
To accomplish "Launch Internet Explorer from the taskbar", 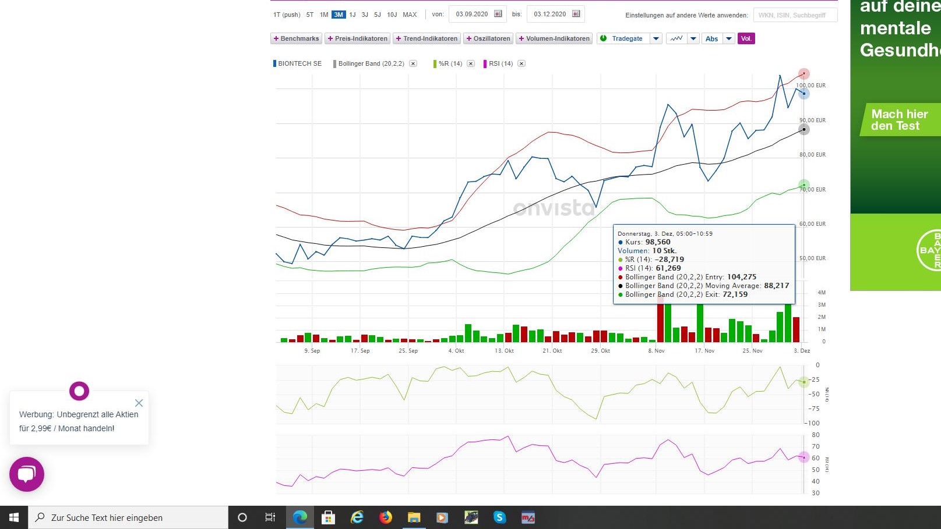I will (357, 517).
